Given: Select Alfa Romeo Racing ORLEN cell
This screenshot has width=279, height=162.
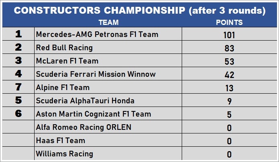Looking at the screenshot, I should (x=108, y=127).
